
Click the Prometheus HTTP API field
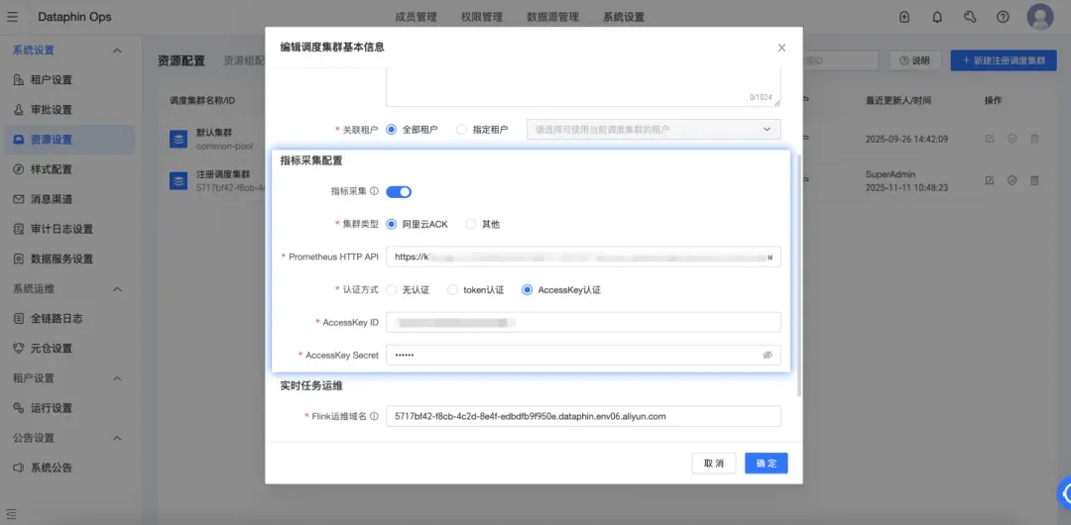click(583, 257)
